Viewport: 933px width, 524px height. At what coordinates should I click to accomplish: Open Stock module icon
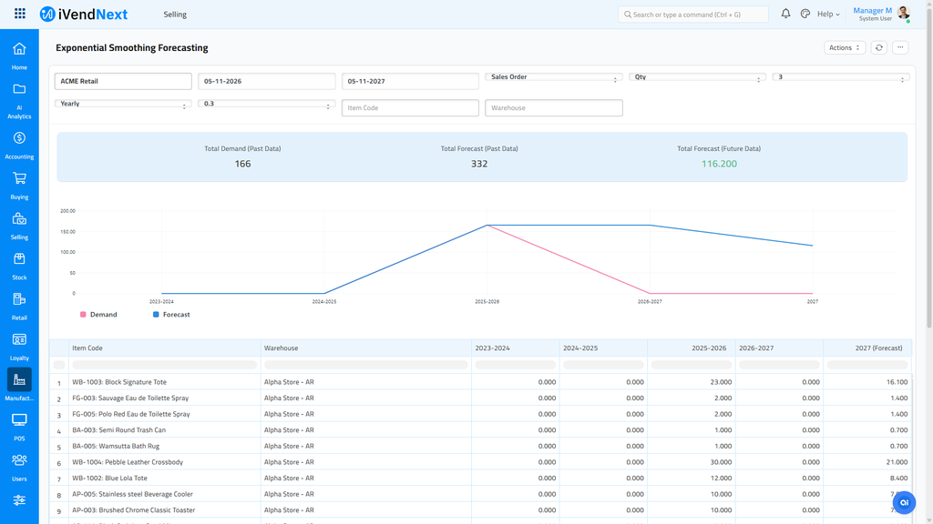point(19,259)
